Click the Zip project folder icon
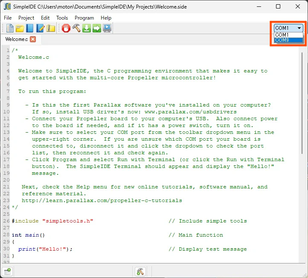This screenshot has height=278, width=308. tap(51, 28)
